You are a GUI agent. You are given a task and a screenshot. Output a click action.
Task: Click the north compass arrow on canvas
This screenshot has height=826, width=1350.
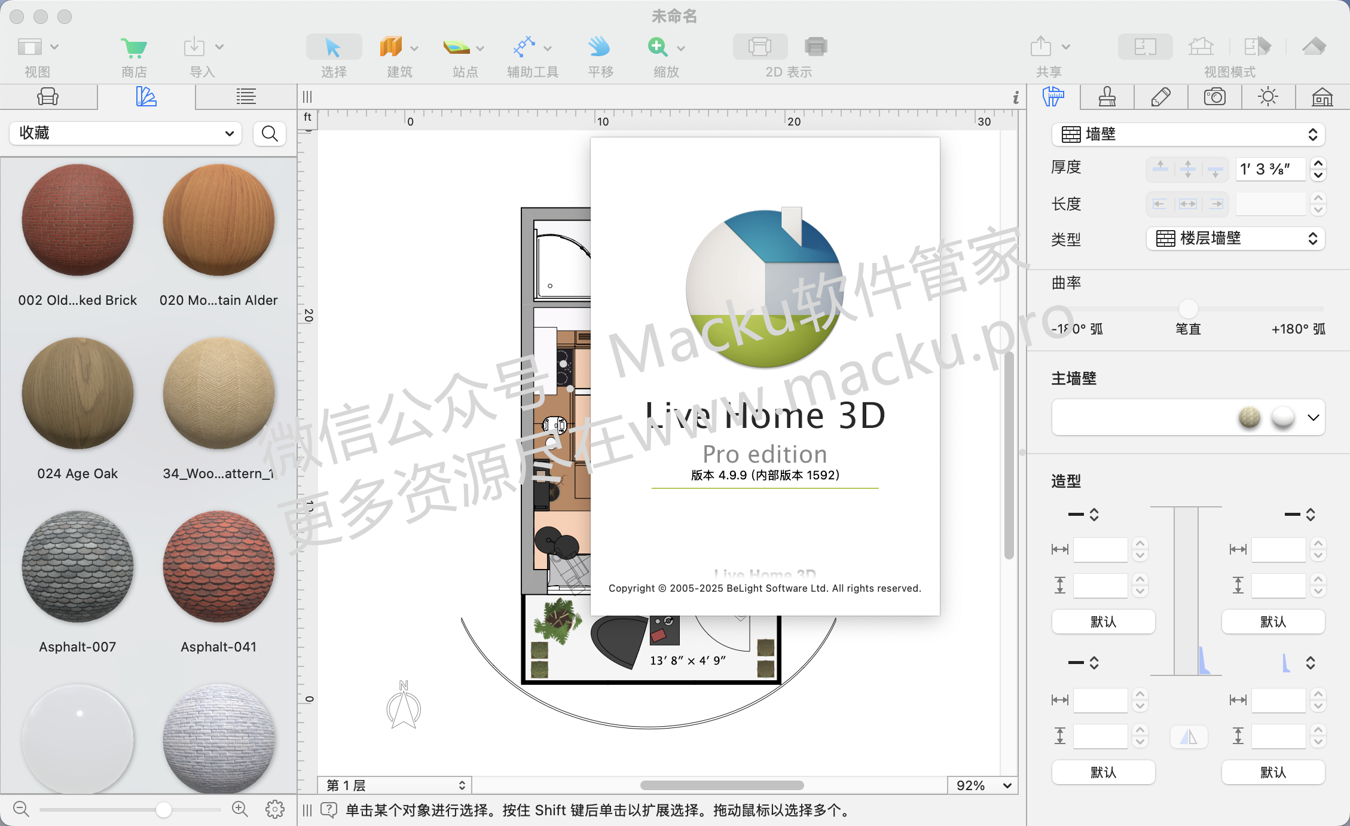pos(404,706)
